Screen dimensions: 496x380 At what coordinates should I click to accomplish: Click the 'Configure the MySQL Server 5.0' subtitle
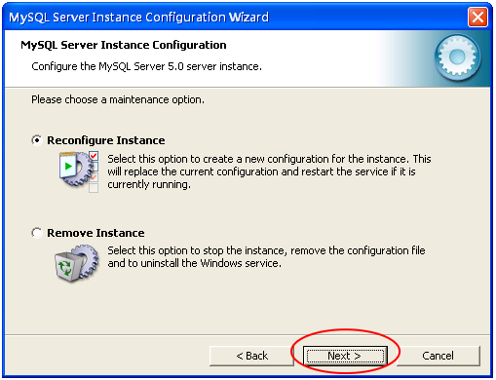[146, 66]
